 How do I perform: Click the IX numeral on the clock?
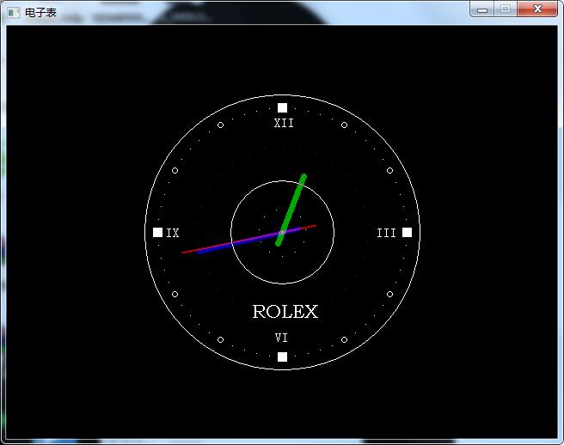pos(173,233)
